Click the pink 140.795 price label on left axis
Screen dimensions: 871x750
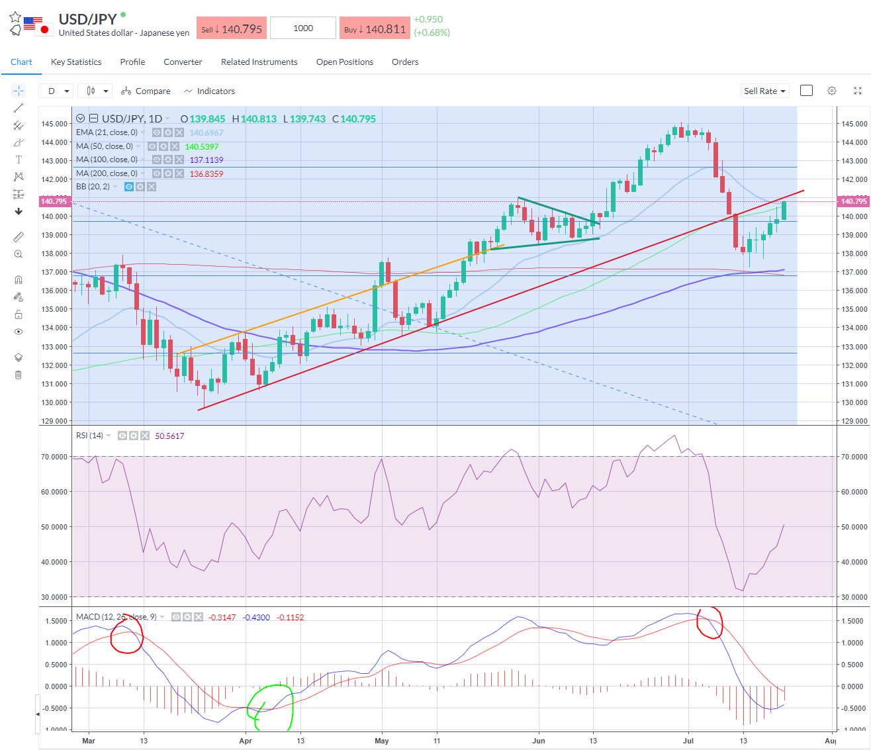(x=54, y=201)
